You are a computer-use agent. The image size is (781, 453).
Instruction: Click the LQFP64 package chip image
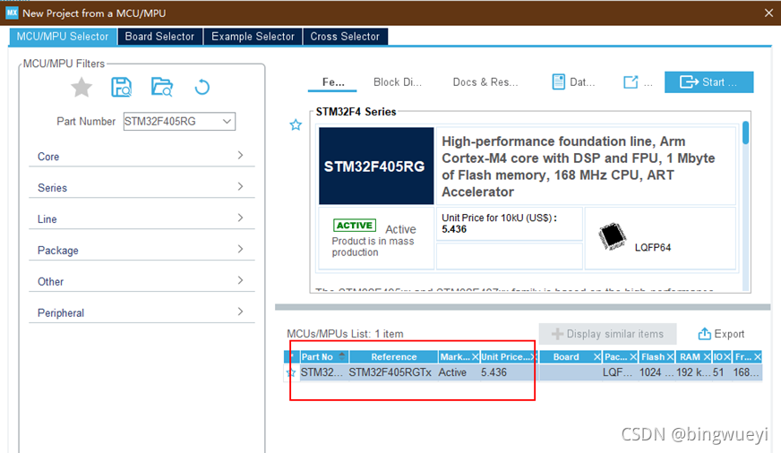click(612, 236)
